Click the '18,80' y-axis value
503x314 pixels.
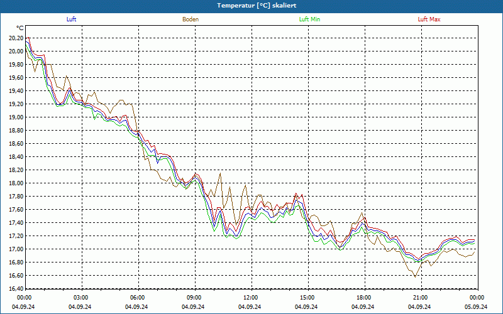pos(16,131)
